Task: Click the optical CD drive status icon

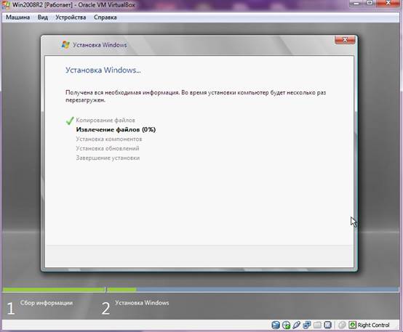Action: click(286, 325)
